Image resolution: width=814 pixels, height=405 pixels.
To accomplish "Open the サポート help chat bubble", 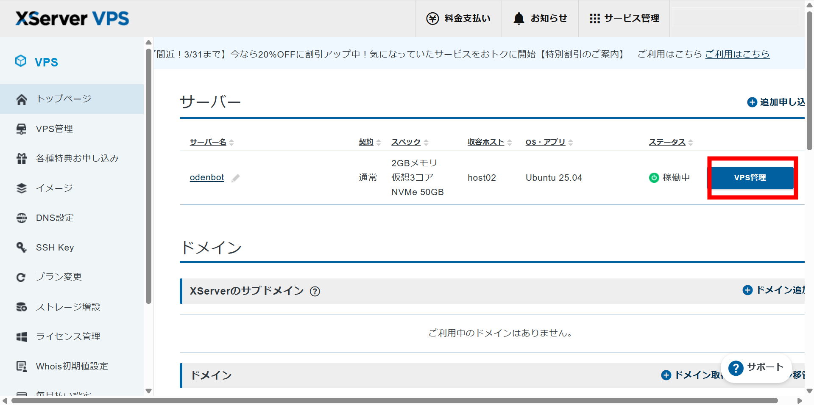I will (x=756, y=368).
